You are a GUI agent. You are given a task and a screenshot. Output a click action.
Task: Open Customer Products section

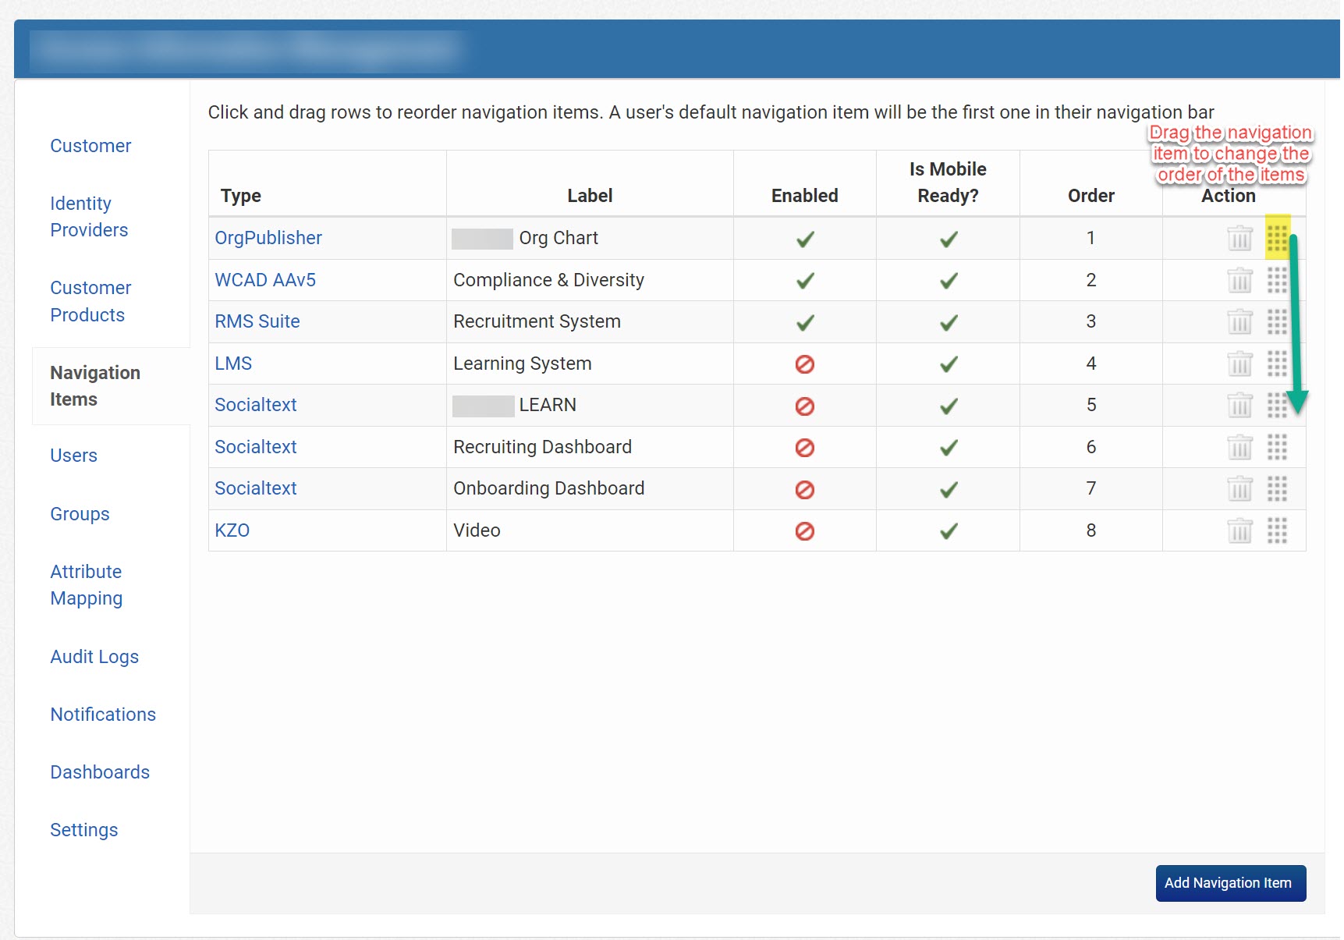[x=90, y=301]
